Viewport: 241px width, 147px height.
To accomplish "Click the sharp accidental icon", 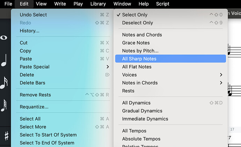I will pos(6,135).
